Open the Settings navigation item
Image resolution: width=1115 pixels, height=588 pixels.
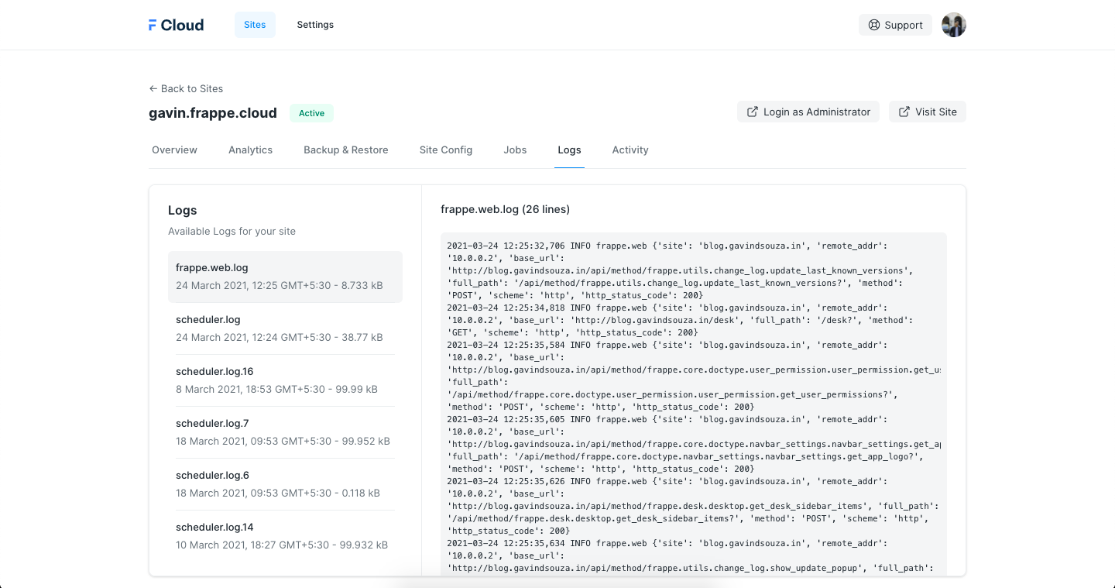(315, 25)
